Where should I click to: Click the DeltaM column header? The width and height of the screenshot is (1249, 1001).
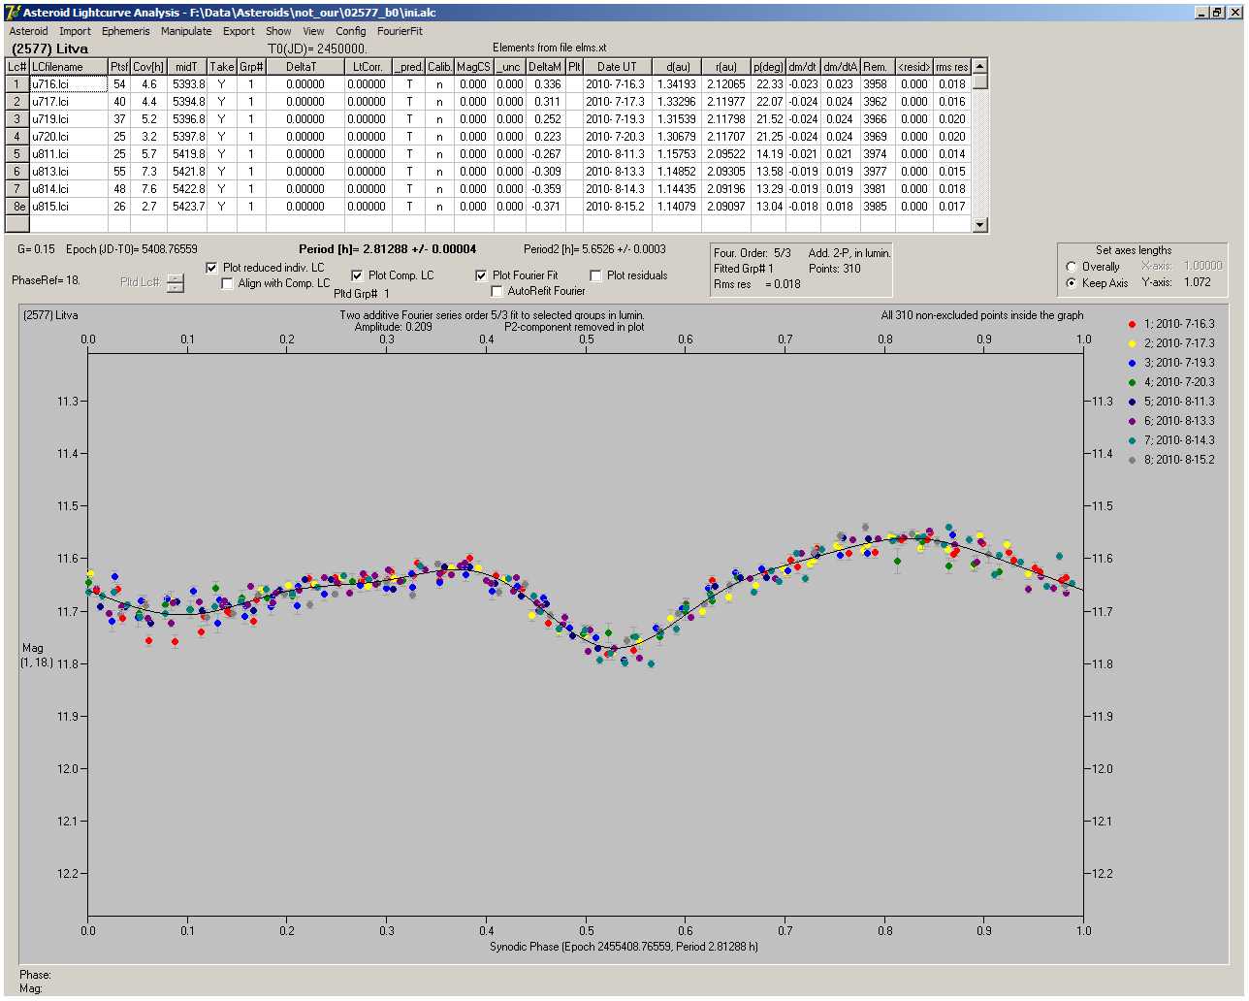[545, 67]
